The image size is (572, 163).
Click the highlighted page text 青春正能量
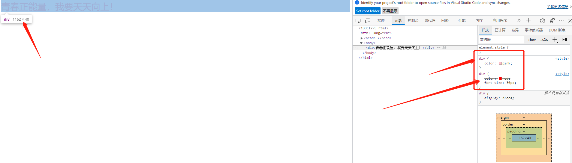point(23,7)
